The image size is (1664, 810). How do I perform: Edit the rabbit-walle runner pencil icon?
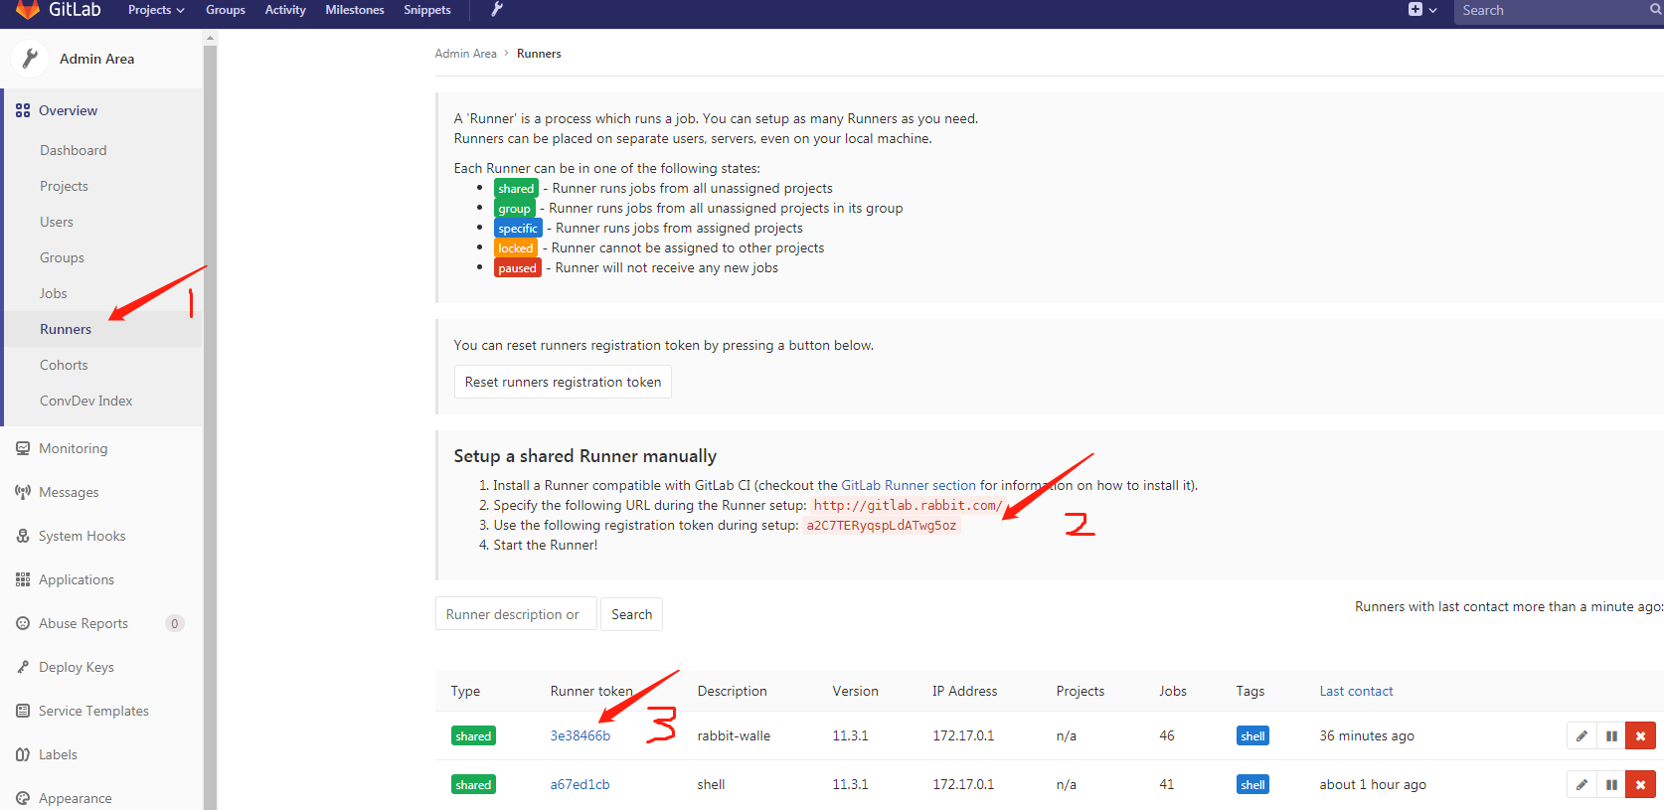[1581, 735]
